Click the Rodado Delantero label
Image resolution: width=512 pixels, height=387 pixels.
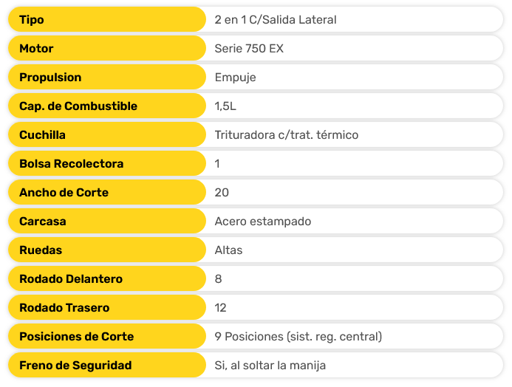(71, 279)
